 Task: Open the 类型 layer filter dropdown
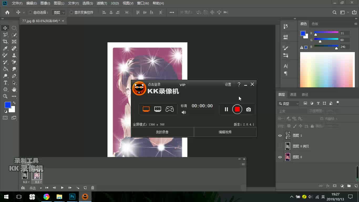pyautogui.click(x=288, y=103)
